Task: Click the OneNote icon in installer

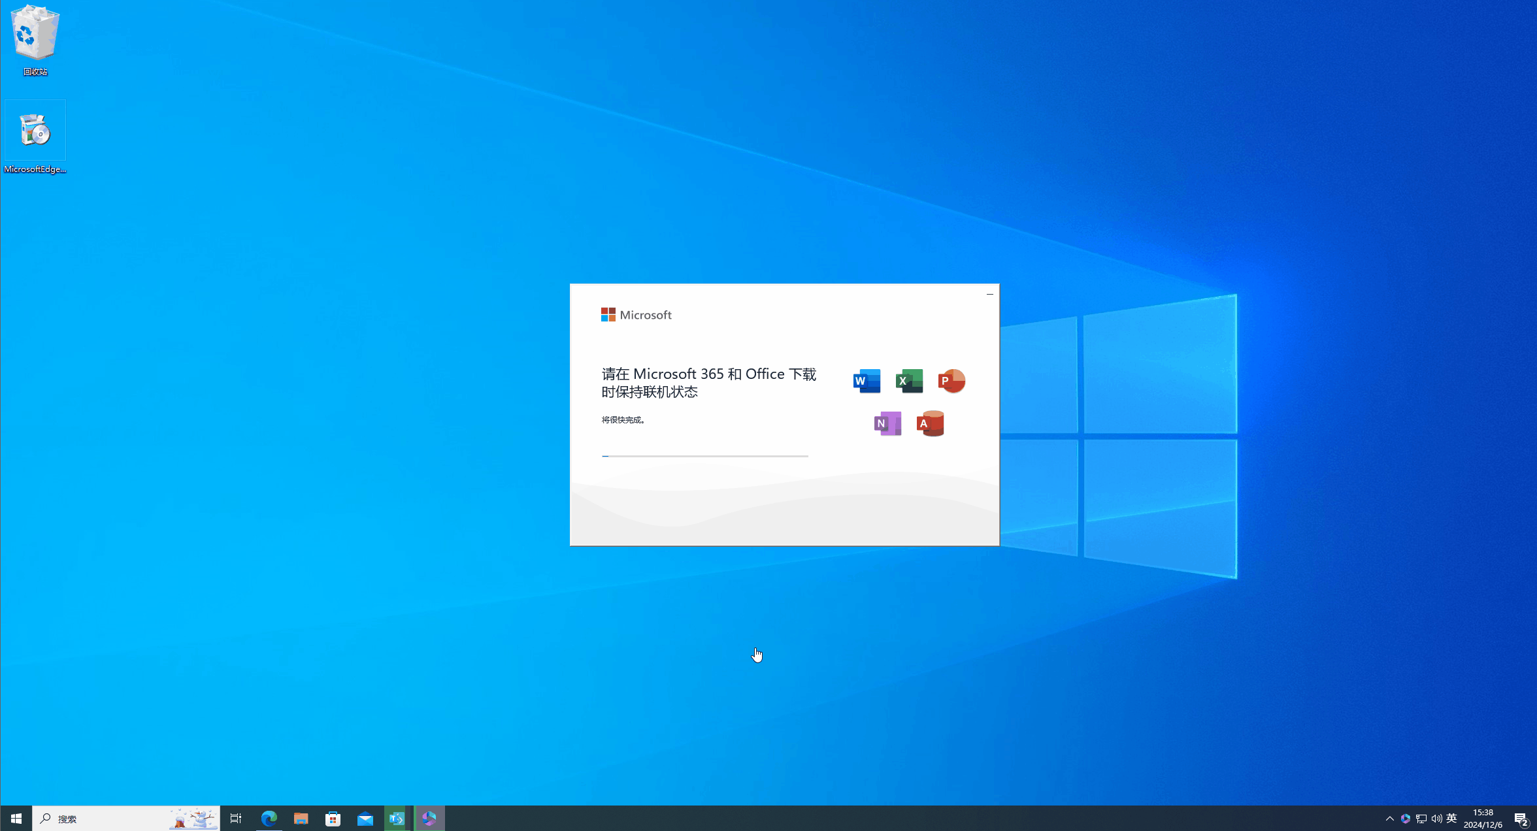Action: 887,423
